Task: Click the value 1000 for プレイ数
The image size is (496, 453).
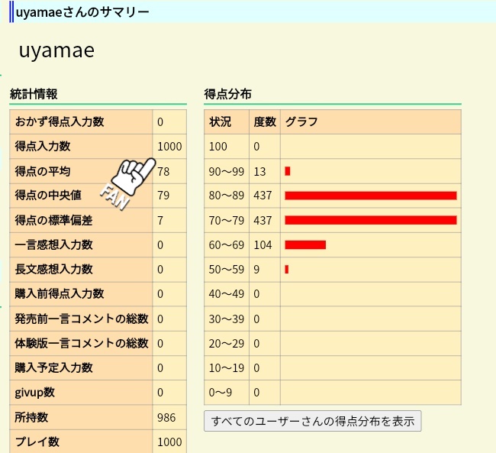Action: click(x=169, y=442)
